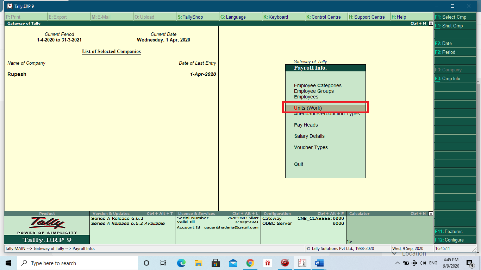Click the F1 Select Cmp button
The height and width of the screenshot is (270, 481).
455,17
